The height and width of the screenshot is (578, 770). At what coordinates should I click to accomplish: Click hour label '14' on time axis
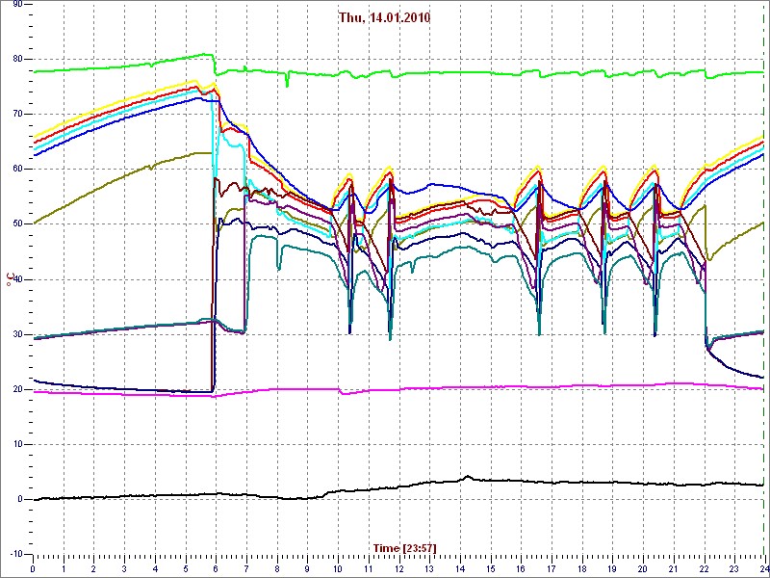(460, 568)
